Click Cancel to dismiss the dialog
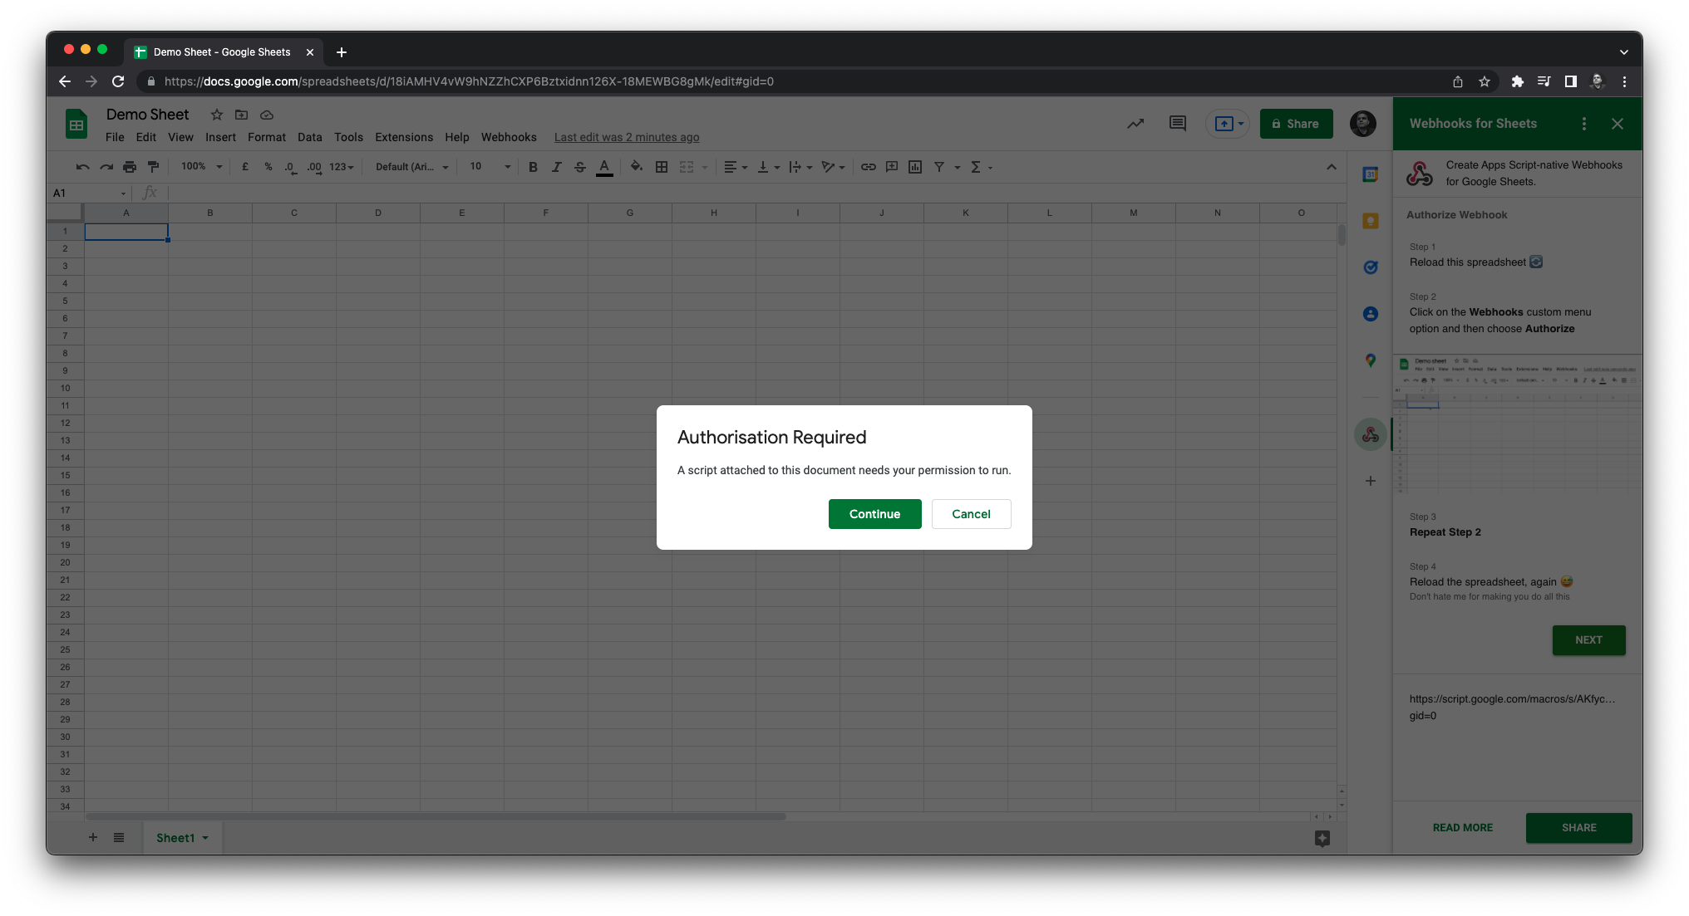Image resolution: width=1689 pixels, height=916 pixels. tap(971, 513)
